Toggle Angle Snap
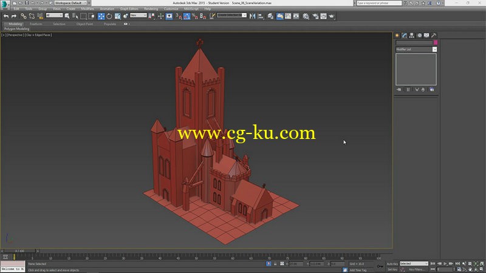486x273 pixels. tap(187, 16)
